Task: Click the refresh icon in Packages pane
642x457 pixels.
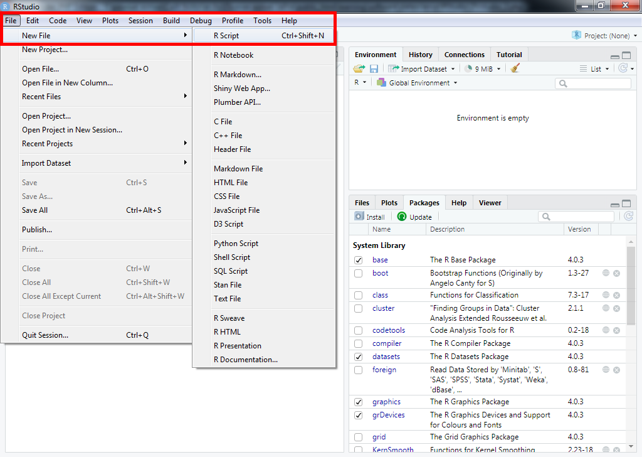Action: click(x=628, y=217)
